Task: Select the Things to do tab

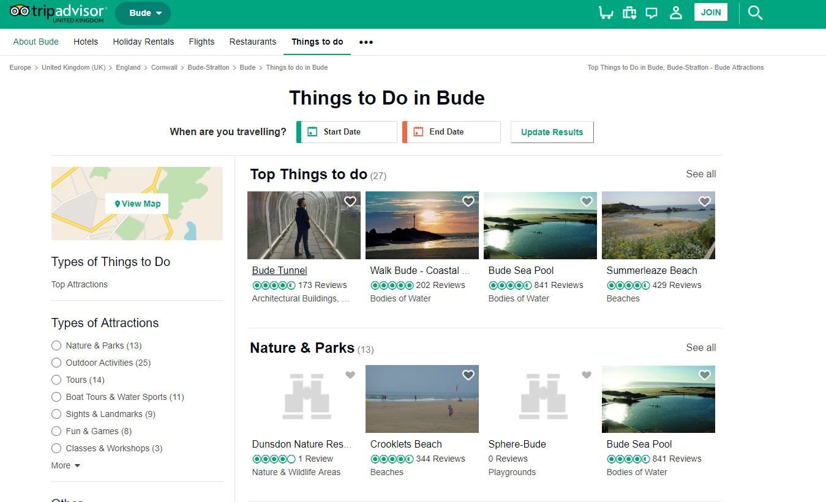Action: point(317,42)
